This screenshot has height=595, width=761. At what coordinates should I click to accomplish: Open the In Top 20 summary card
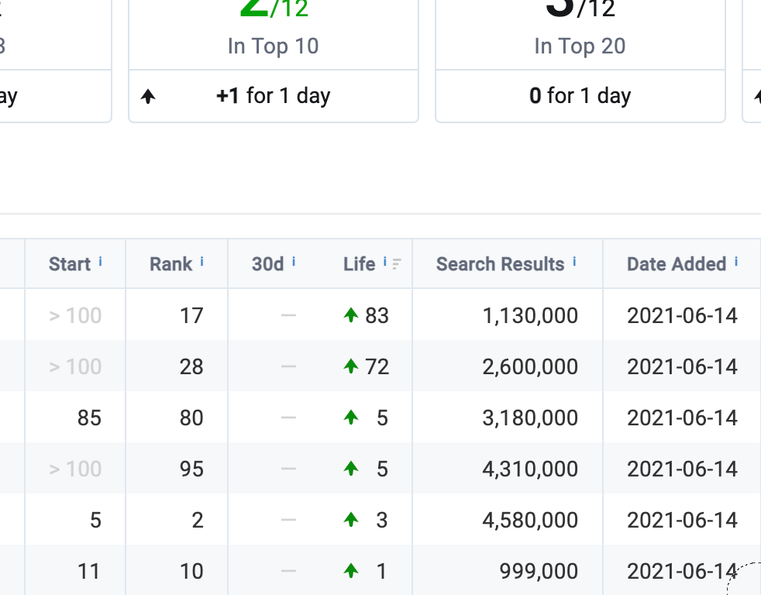580,60
